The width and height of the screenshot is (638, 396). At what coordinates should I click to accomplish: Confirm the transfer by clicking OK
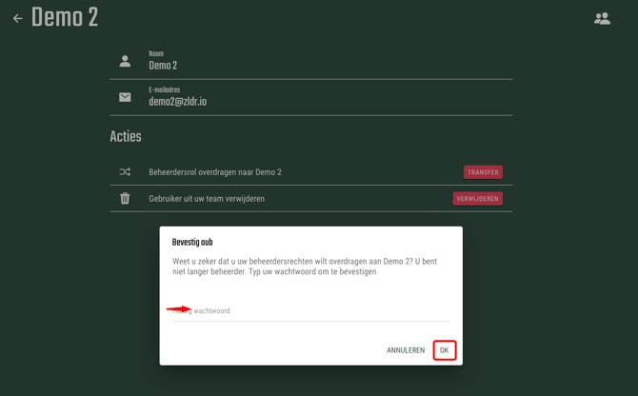click(444, 350)
